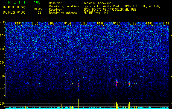Click the 'Receiving antenna' label

[x=63, y=13]
